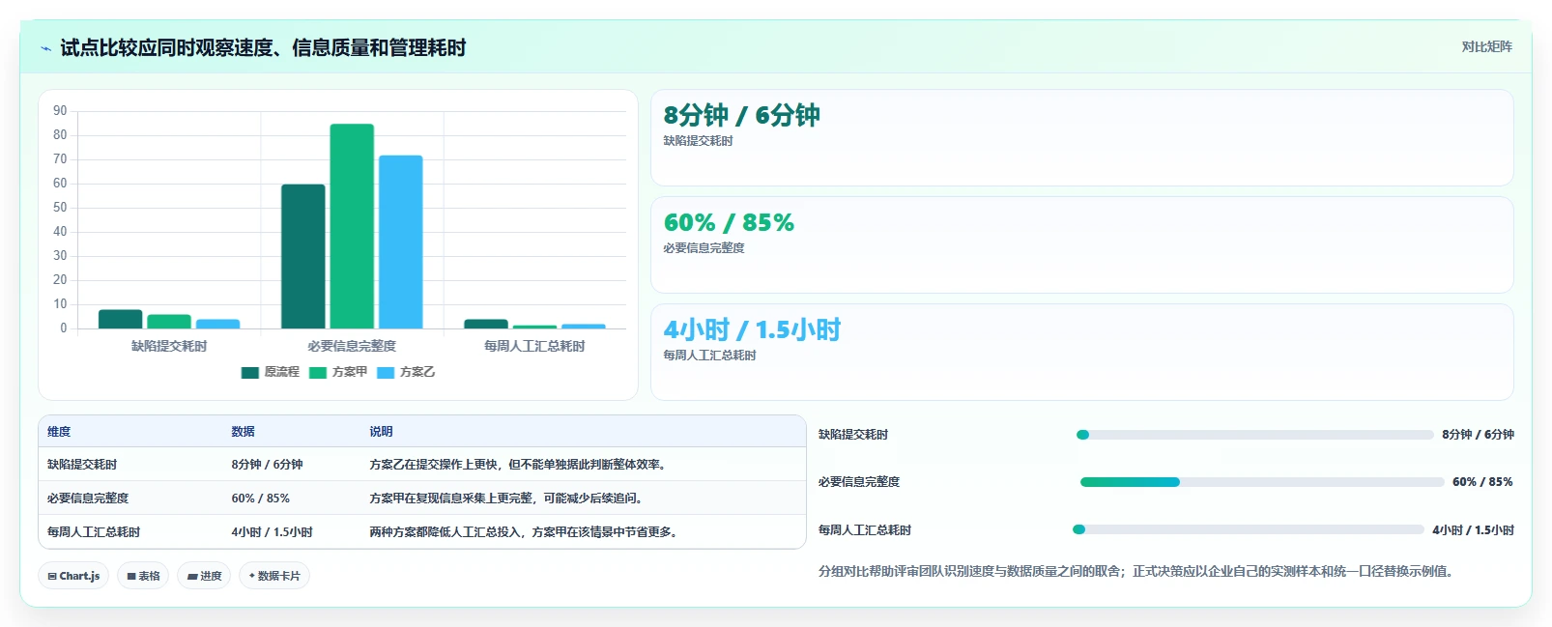Click the 必要信息完整度 x-axis label on chart

[352, 346]
